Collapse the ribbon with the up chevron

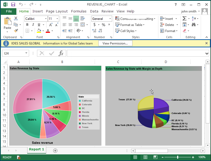[x=207, y=37]
